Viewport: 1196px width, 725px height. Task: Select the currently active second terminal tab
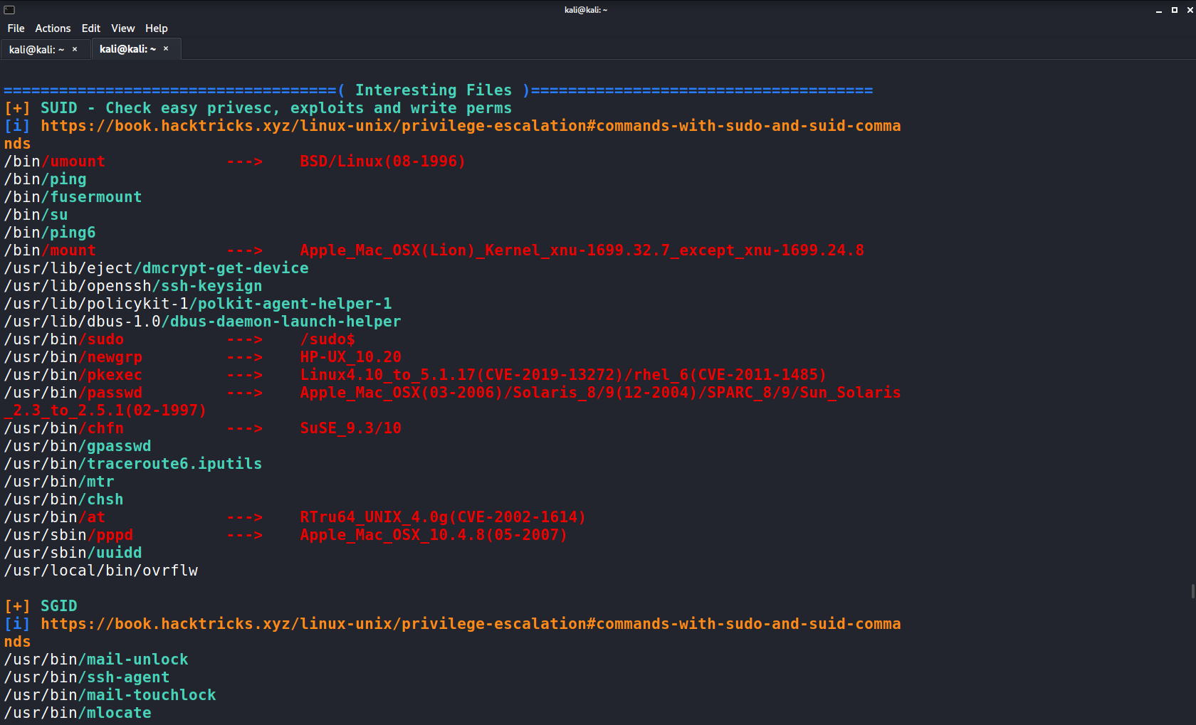127,48
